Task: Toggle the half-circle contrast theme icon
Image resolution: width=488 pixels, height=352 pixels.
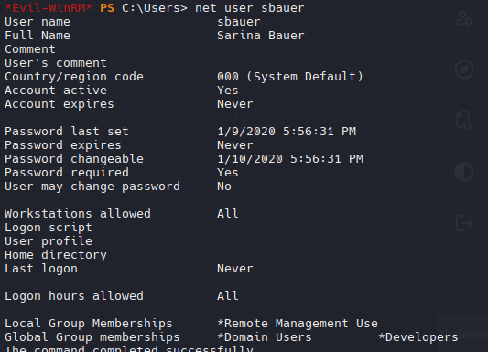Action: pos(464,172)
